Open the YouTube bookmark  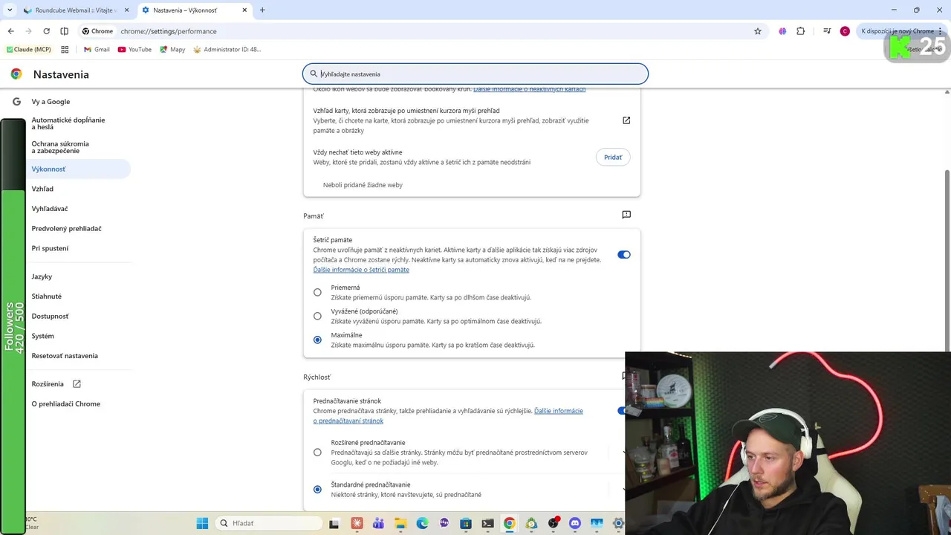[x=134, y=50]
